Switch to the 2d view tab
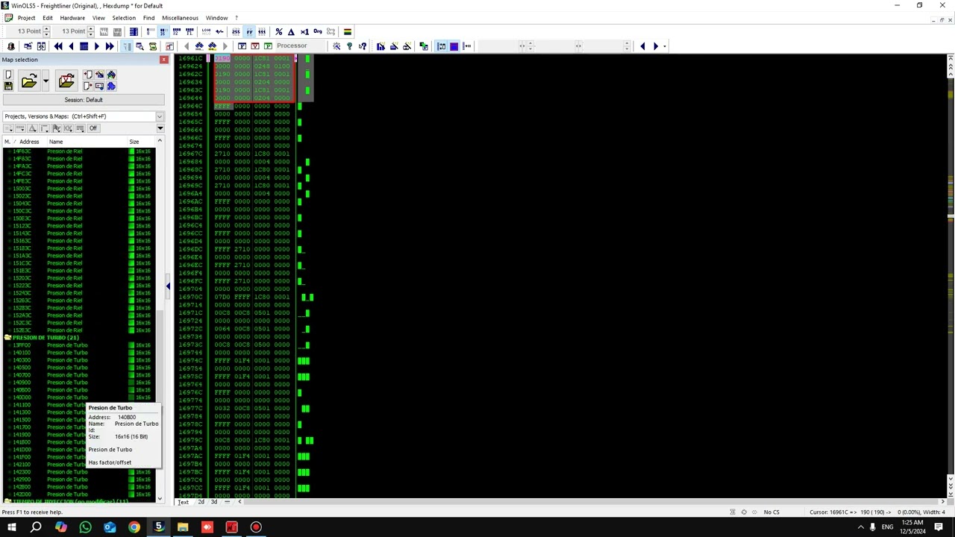The image size is (955, 537). tap(201, 502)
